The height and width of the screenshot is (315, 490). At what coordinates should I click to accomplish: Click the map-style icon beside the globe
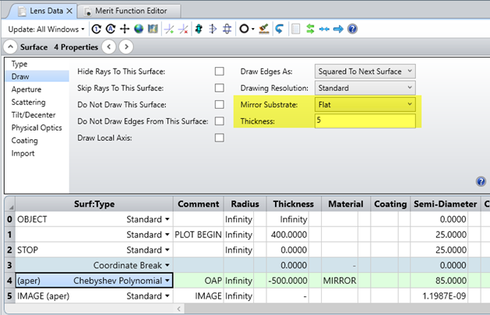pos(153,29)
